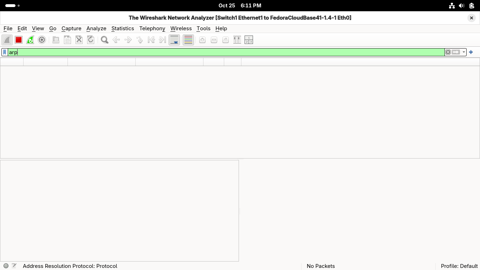Stop the running capture with red square
The width and height of the screenshot is (480, 270).
19,40
